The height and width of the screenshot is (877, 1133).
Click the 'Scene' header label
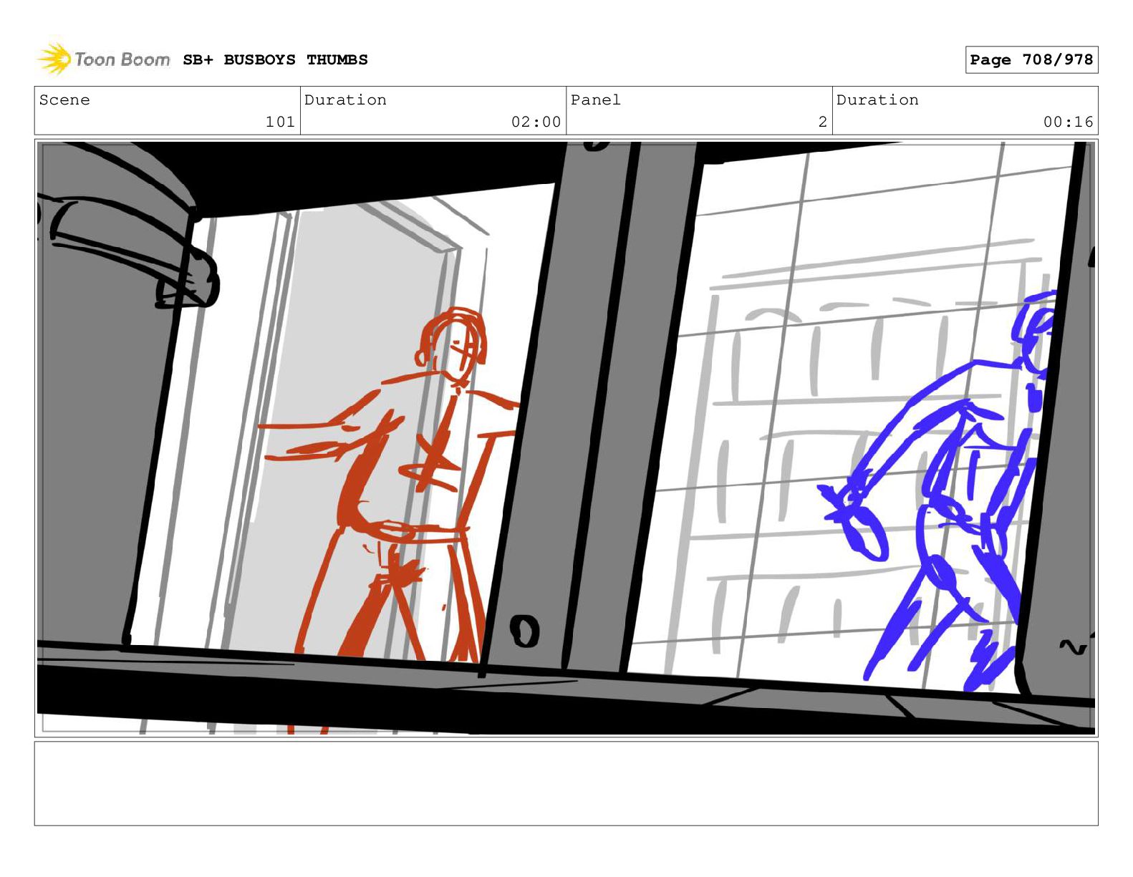(64, 100)
